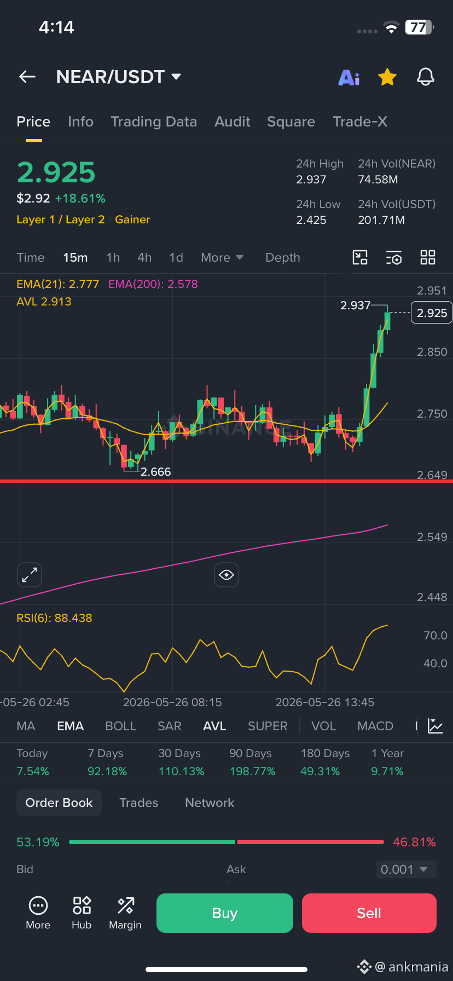The height and width of the screenshot is (981, 453).
Task: Tap the 1 Year 9.71% performance
Action: click(x=387, y=763)
